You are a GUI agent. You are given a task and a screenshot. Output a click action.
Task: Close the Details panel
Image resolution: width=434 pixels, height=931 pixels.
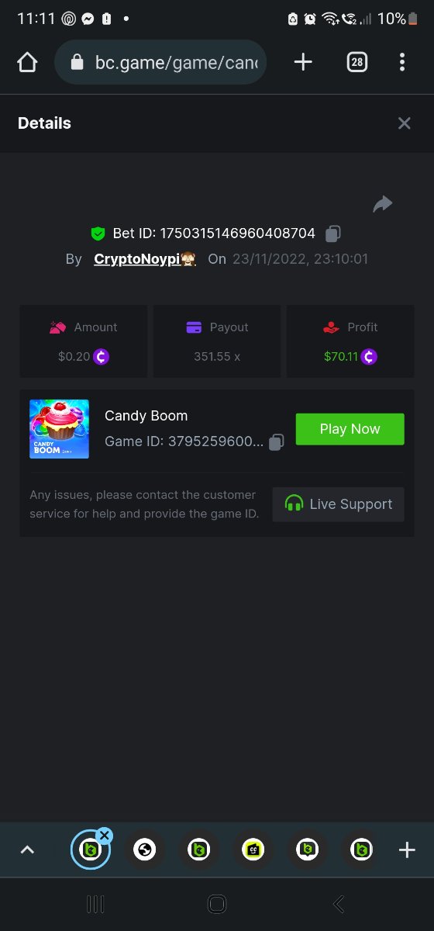coord(404,123)
